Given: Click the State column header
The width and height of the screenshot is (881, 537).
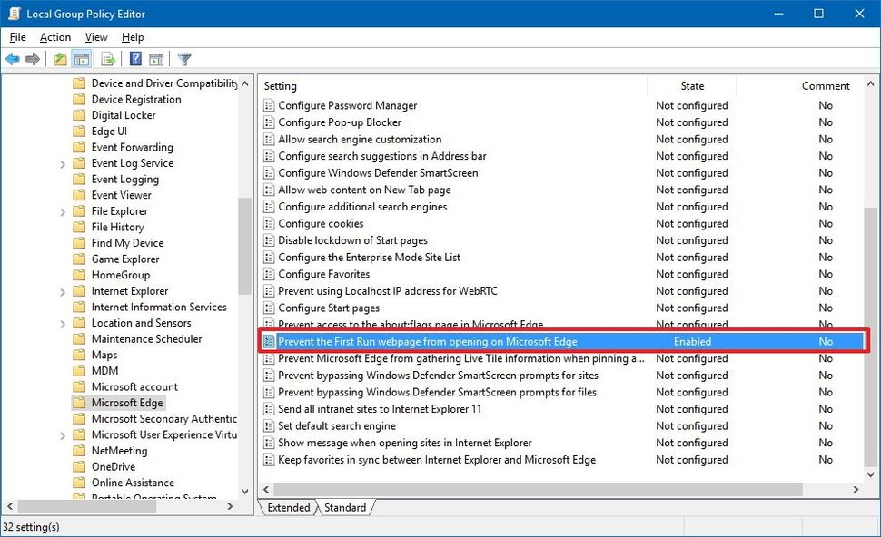Looking at the screenshot, I should pyautogui.click(x=692, y=85).
